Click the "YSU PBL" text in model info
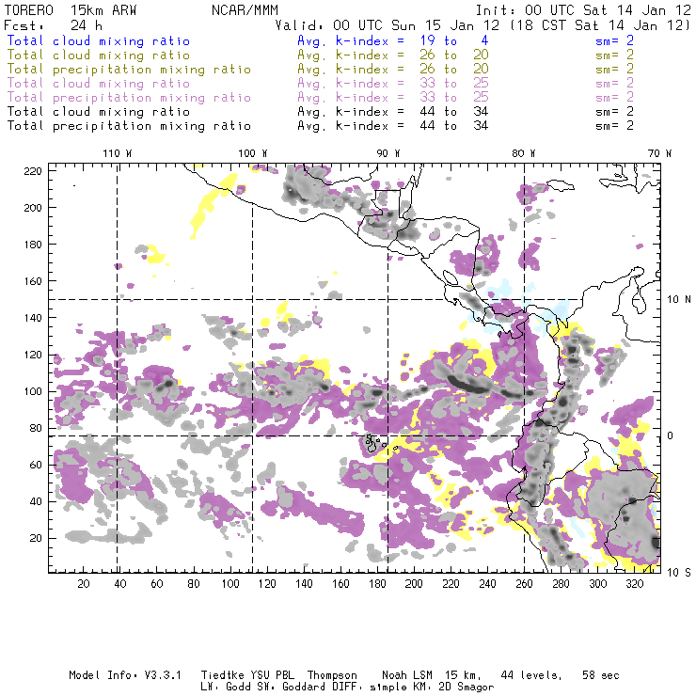 point(273,675)
